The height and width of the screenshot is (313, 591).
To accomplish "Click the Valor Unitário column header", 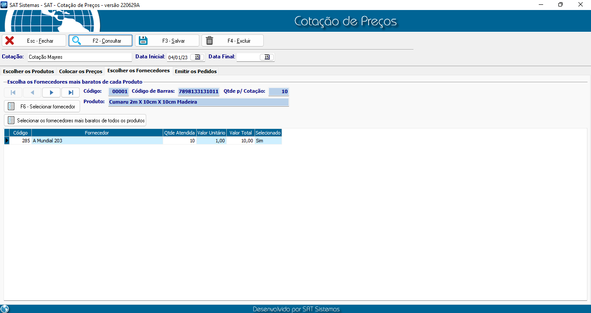I will tap(211, 133).
